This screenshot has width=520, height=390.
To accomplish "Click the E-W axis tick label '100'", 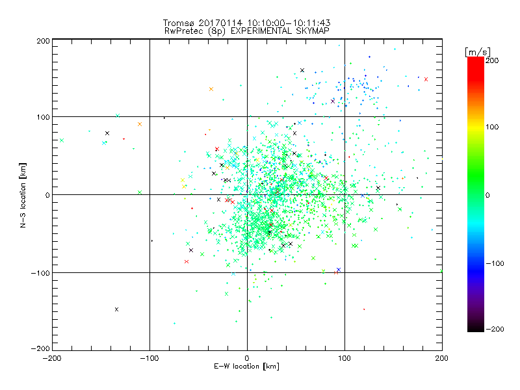I will [x=344, y=358].
